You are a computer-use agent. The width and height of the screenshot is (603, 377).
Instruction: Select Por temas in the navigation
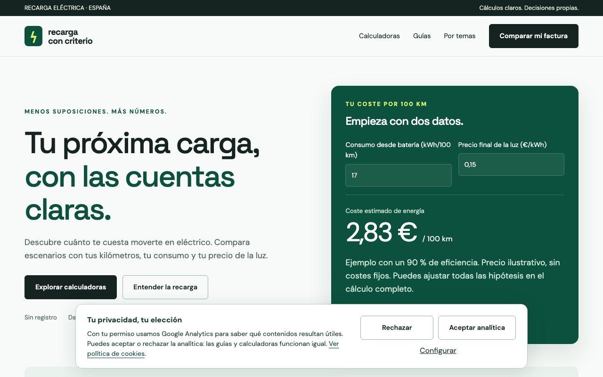(x=459, y=36)
